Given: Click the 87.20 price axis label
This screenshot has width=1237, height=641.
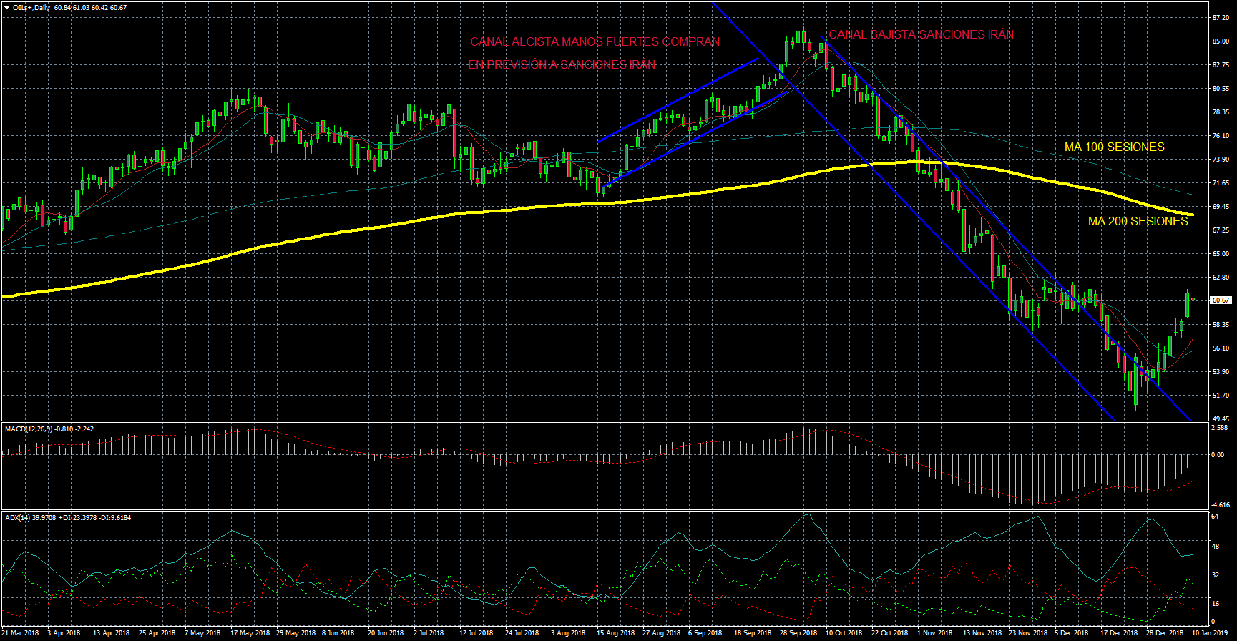Looking at the screenshot, I should click(x=1220, y=17).
